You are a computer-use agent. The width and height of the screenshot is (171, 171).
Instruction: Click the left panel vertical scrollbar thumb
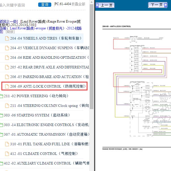click(x=91, y=57)
